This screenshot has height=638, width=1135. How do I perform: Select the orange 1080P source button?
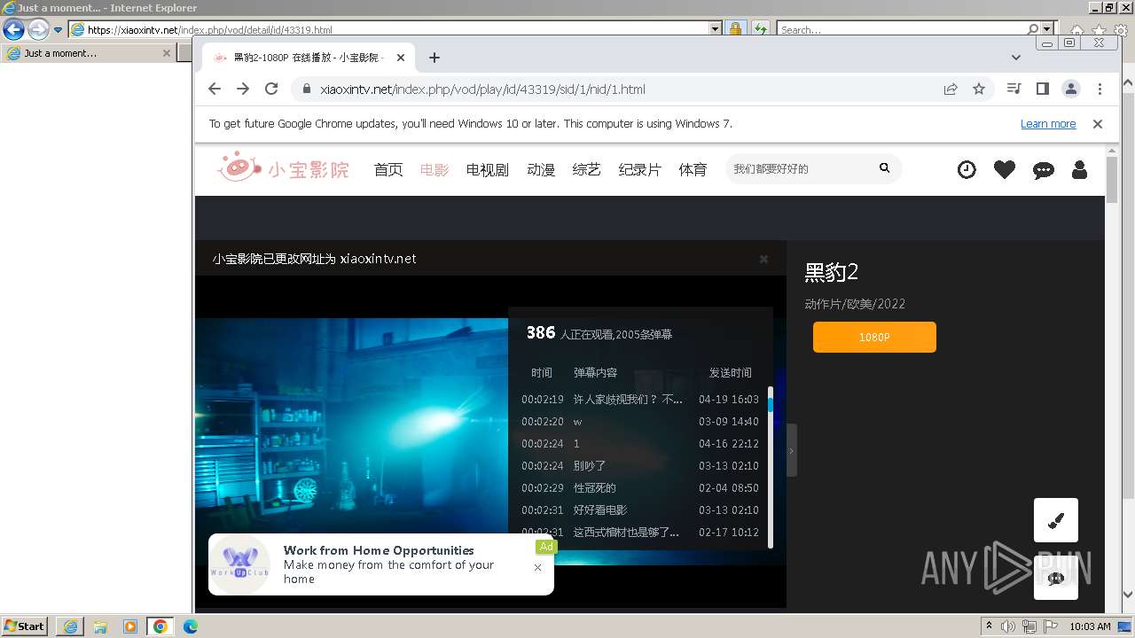pyautogui.click(x=874, y=337)
